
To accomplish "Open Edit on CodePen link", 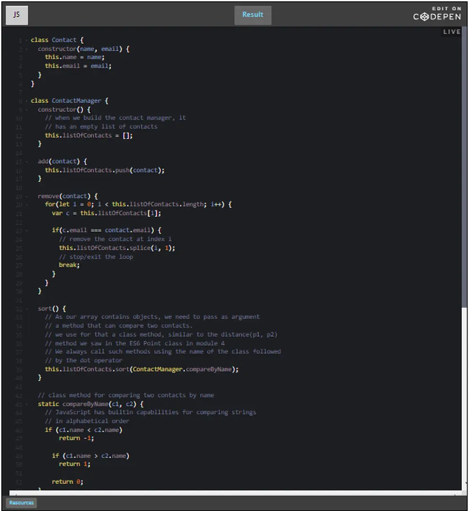I will point(437,14).
